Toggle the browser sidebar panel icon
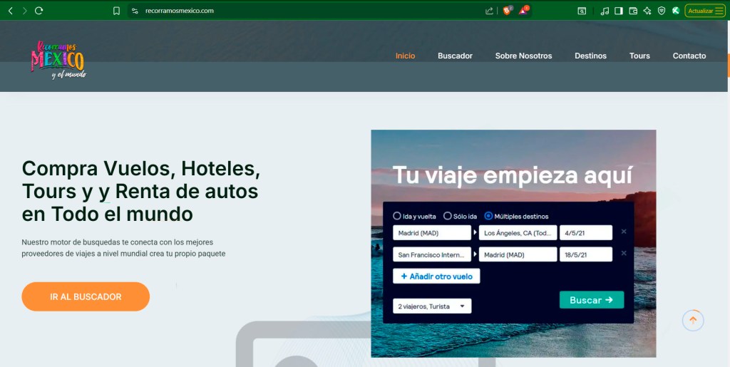Viewport: 730px width, 367px height. [618, 11]
